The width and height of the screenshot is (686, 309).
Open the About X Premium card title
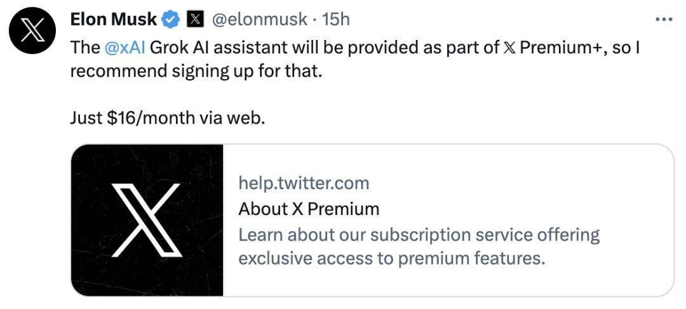[309, 209]
